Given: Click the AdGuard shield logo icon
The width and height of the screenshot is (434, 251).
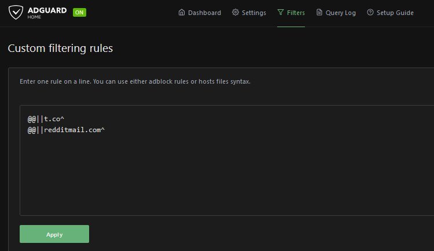Looking at the screenshot, I should [x=17, y=12].
